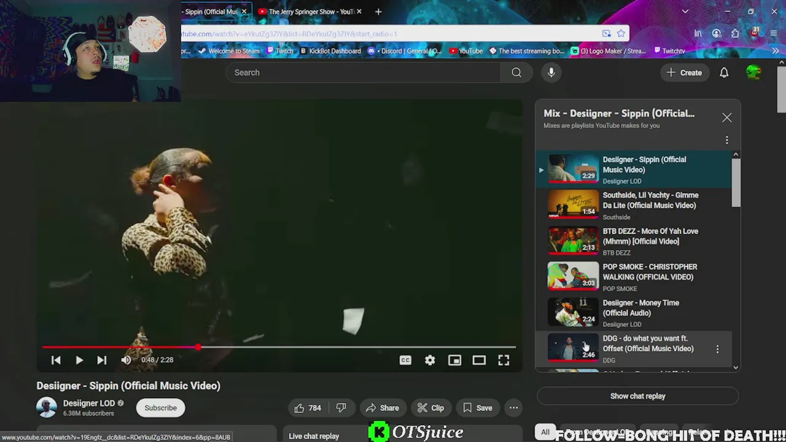The height and width of the screenshot is (442, 786).
Task: Bookmark this page with star icon
Action: click(x=621, y=34)
